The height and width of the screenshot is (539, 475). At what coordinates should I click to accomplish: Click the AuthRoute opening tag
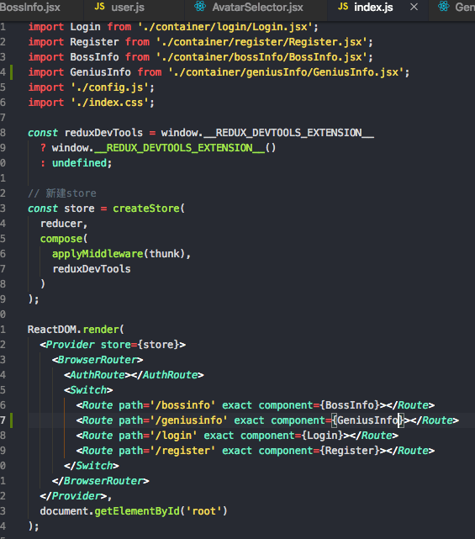coord(98,375)
